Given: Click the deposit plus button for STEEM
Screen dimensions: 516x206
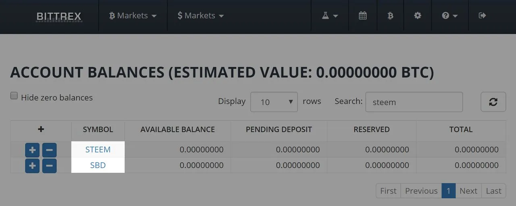Looking at the screenshot, I should tap(32, 150).
